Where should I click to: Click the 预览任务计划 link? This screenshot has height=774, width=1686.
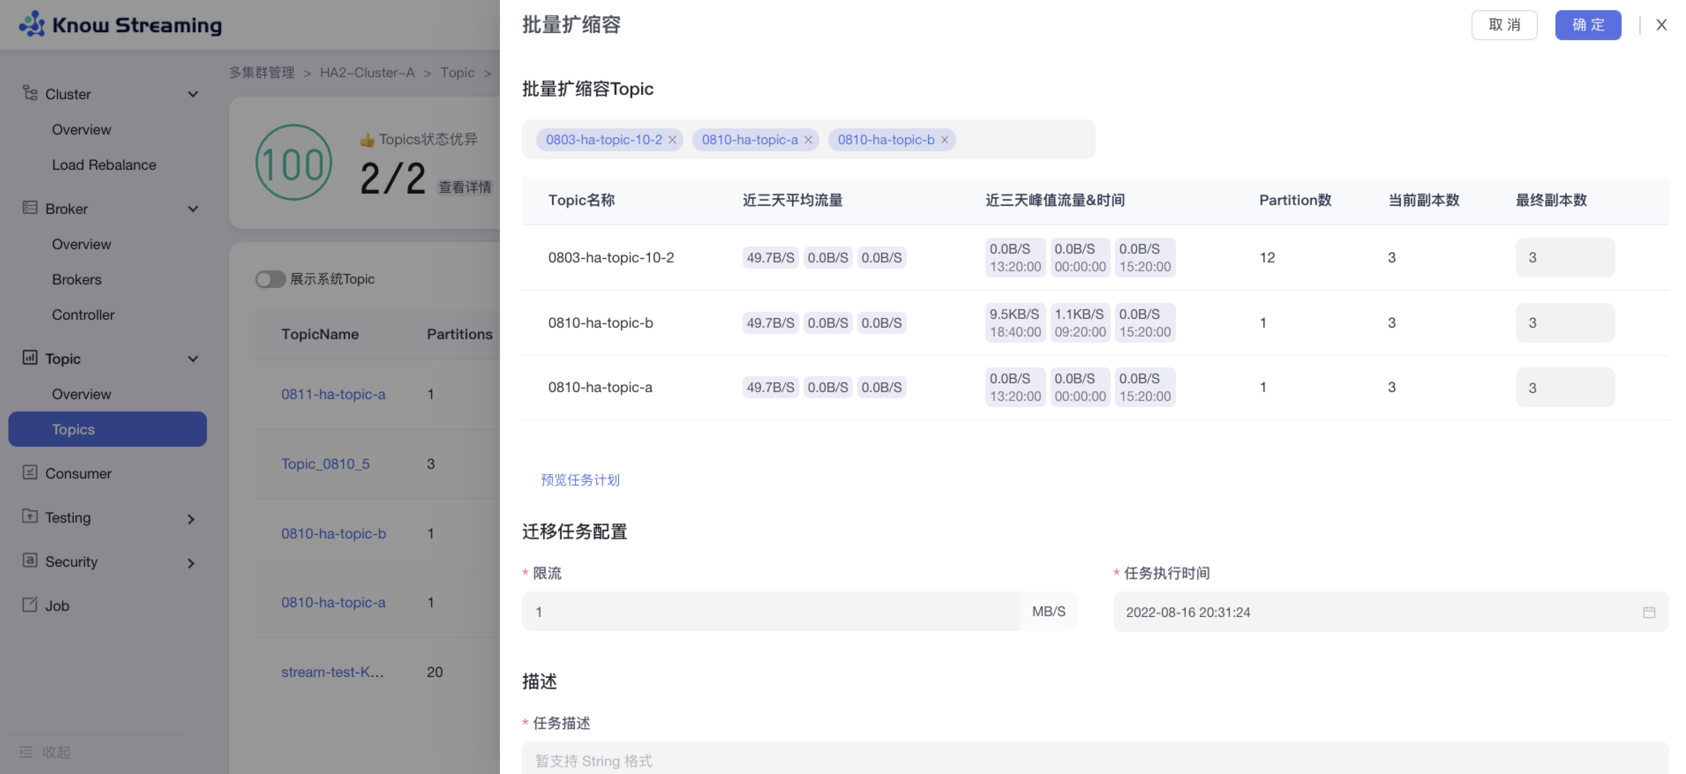coord(580,479)
